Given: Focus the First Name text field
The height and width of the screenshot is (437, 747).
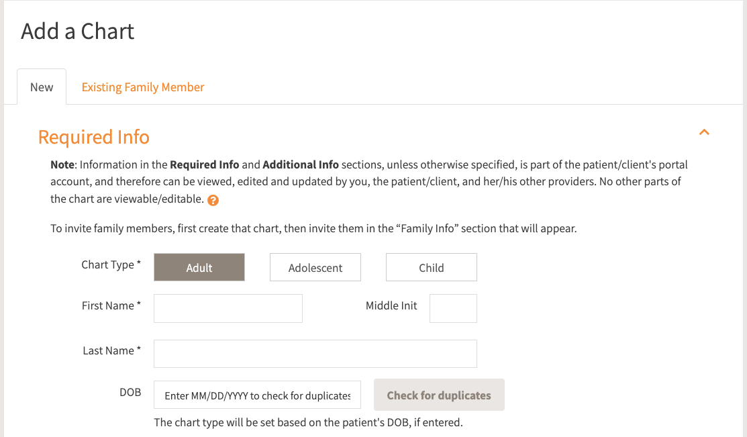Looking at the screenshot, I should coord(228,308).
